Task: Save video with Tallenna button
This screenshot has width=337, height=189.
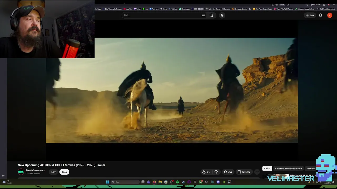Action: [x=244, y=172]
